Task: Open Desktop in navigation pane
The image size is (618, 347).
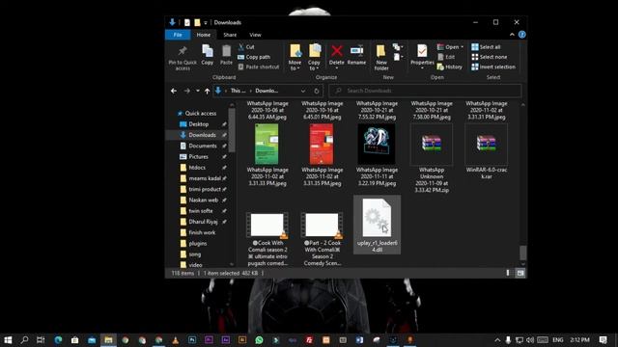Action: coord(198,124)
